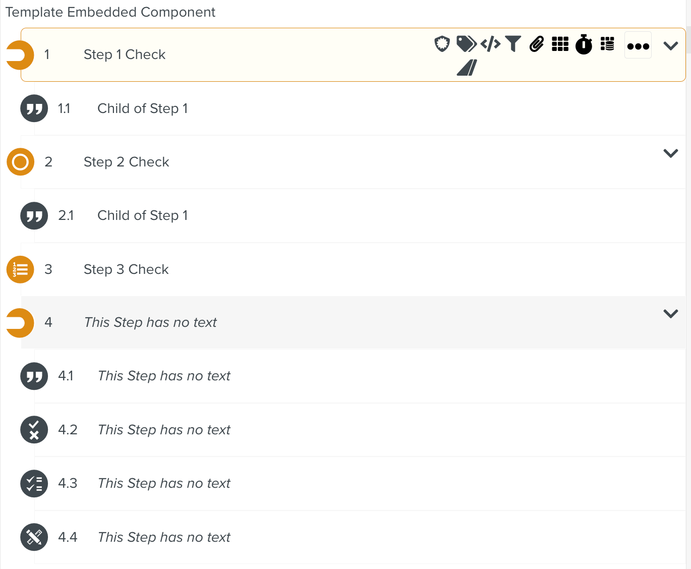Collapse Step 2 Check using the chevron
Screen dimensions: 691x569
point(670,153)
